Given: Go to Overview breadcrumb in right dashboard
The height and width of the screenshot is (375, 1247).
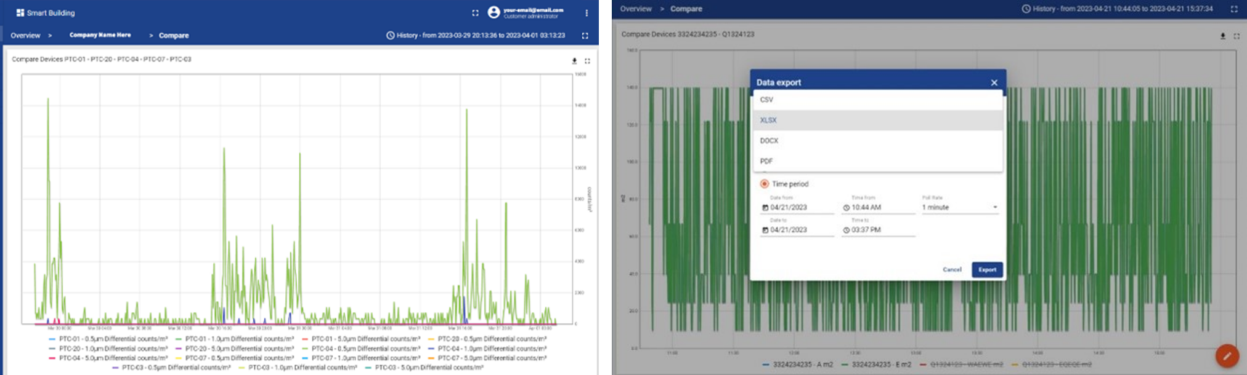Looking at the screenshot, I should (x=636, y=9).
